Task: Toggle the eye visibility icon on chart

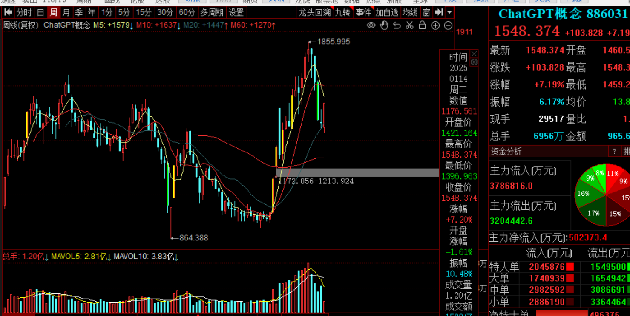Action: point(371,25)
